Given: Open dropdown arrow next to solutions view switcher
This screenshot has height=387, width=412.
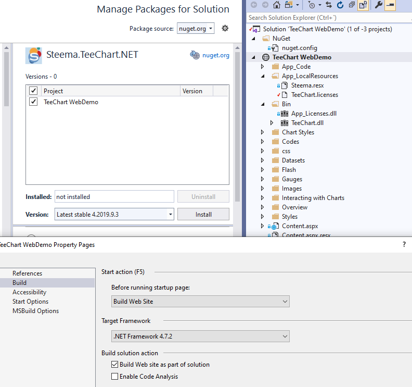Looking at the screenshot, I should [x=298, y=5].
